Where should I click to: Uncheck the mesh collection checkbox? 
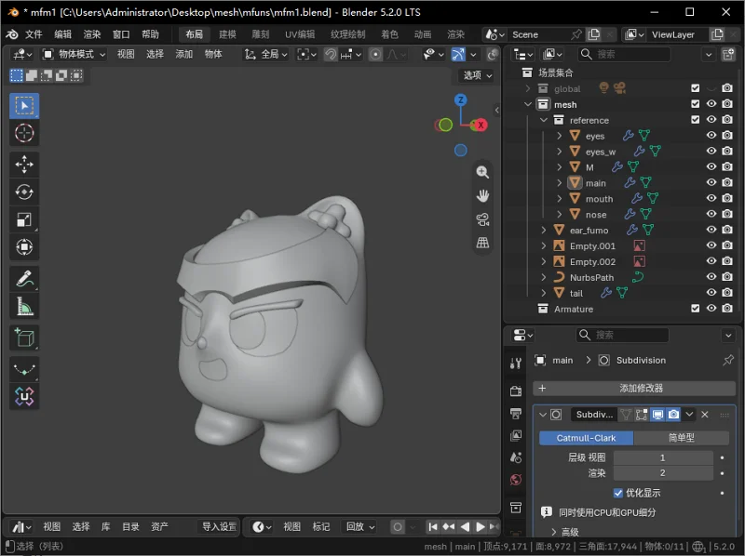point(695,104)
